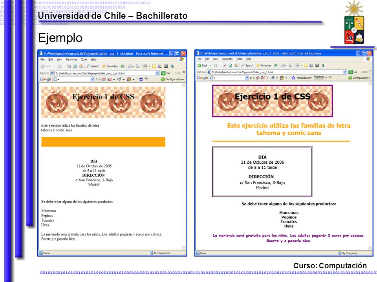Screen dimensions: 377x282
Task: Click the Stop icon in the left IE window
Action: point(69,67)
